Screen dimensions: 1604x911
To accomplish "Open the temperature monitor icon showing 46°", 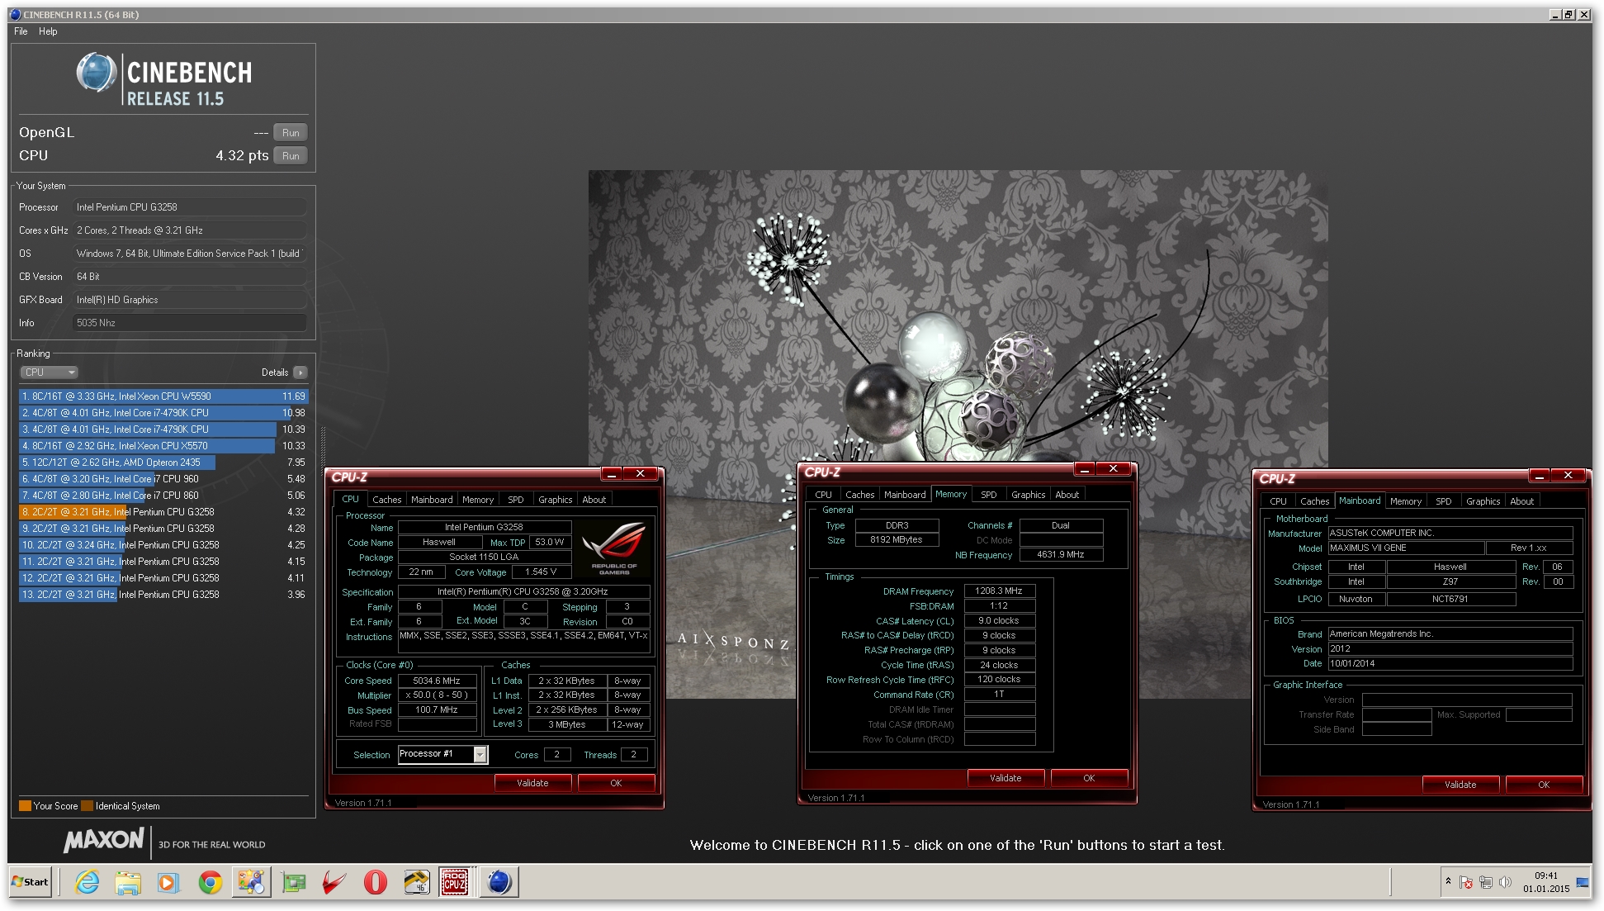I will click(416, 882).
